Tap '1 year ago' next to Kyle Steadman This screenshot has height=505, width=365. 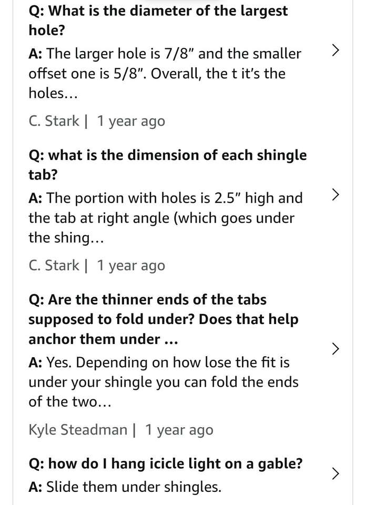tap(179, 430)
